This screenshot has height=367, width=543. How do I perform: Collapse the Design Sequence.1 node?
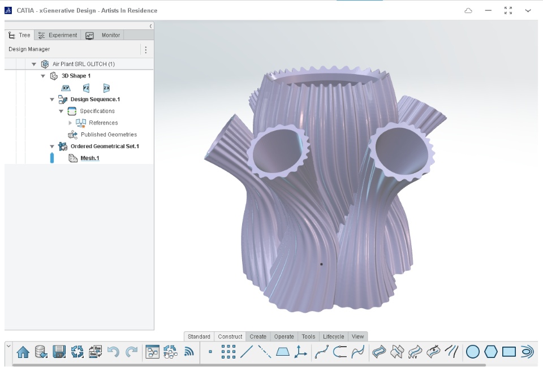(52, 100)
